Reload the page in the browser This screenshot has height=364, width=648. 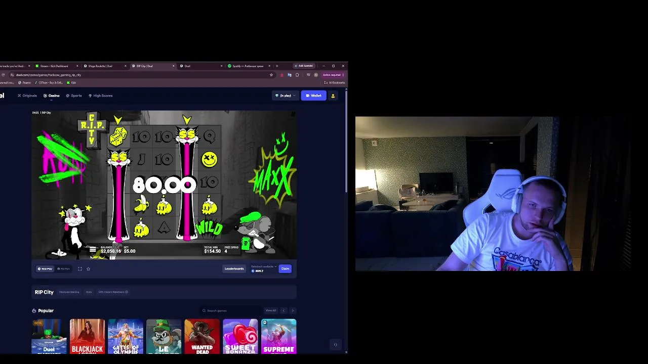point(3,75)
